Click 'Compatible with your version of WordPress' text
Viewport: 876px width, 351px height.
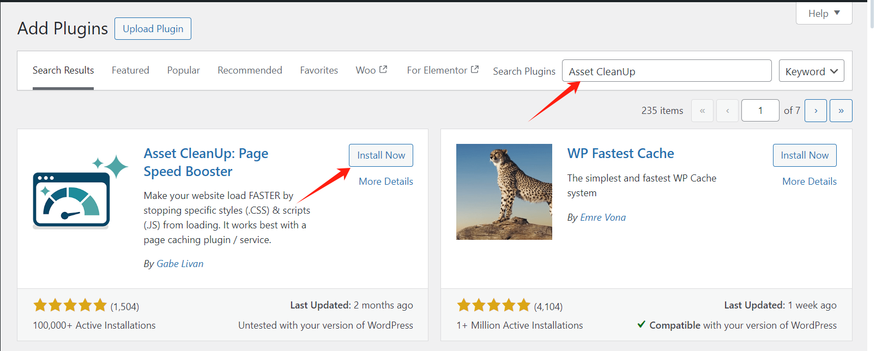point(743,325)
